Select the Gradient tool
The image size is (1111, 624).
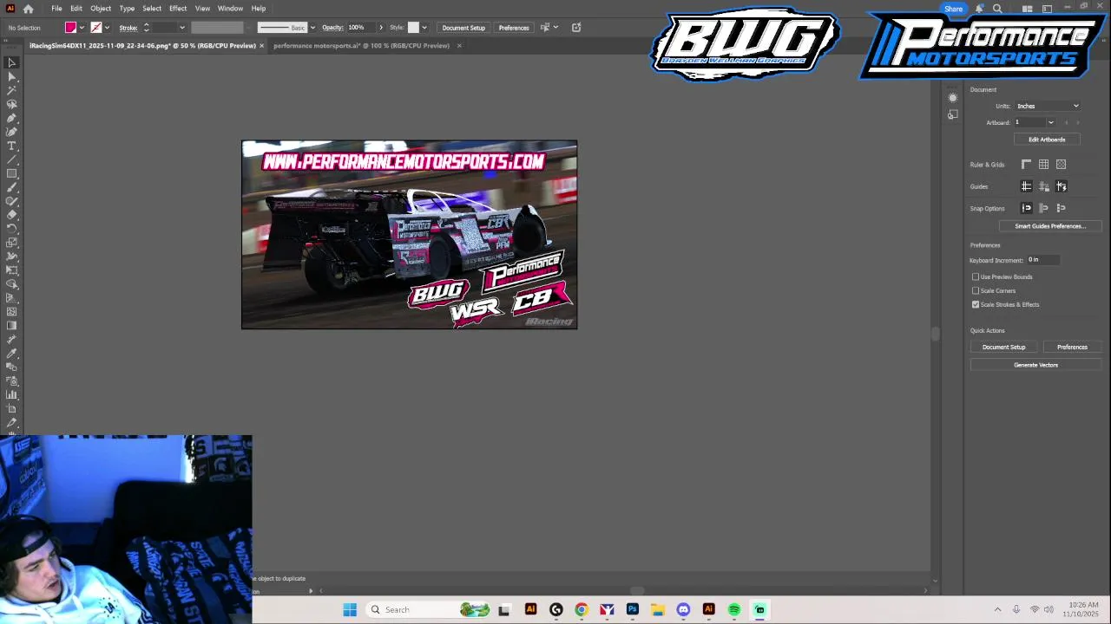12,326
